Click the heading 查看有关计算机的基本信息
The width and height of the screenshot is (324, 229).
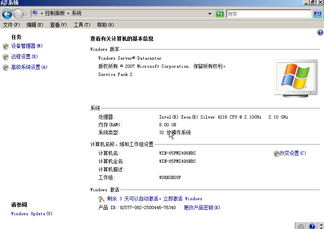click(x=122, y=39)
